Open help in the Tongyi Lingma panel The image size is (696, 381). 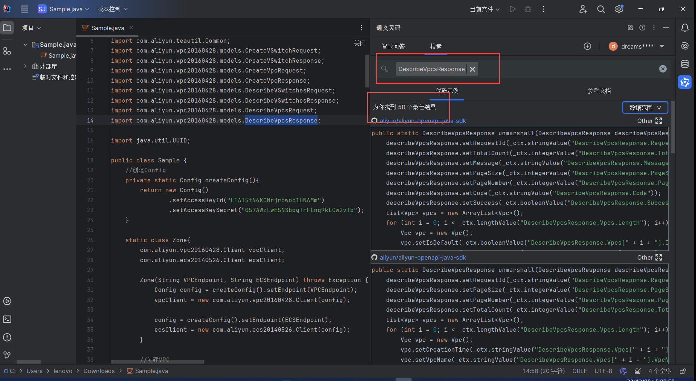pos(642,28)
